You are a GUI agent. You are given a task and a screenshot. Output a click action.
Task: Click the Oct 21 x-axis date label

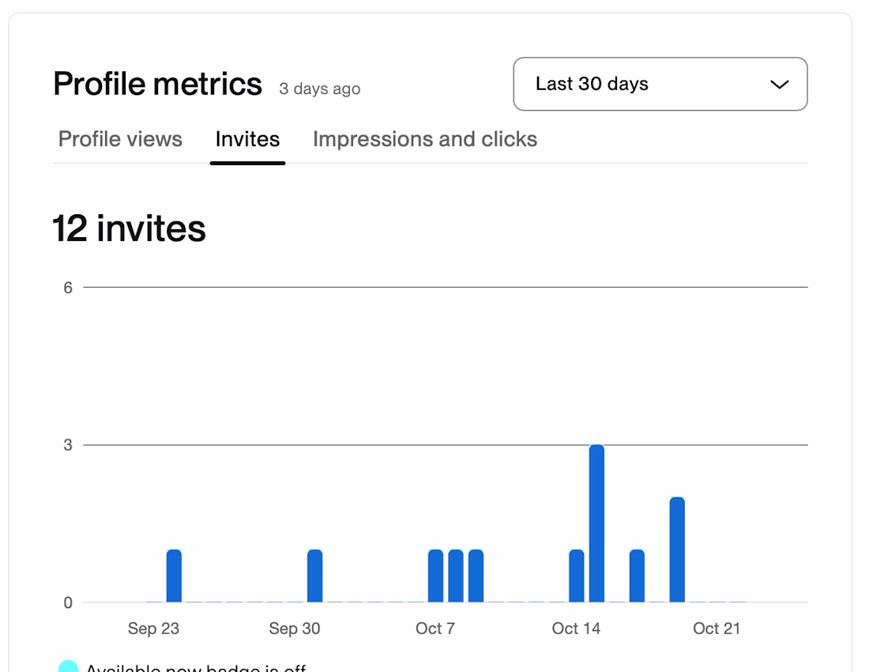point(717,629)
